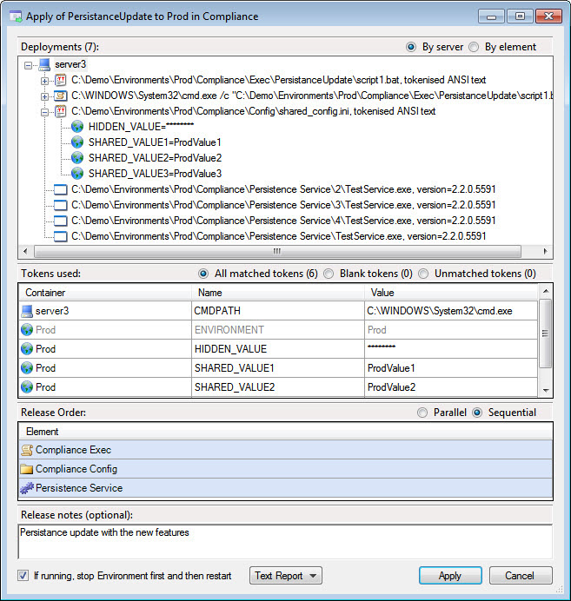Open the Text Report dropdown

(x=286, y=576)
